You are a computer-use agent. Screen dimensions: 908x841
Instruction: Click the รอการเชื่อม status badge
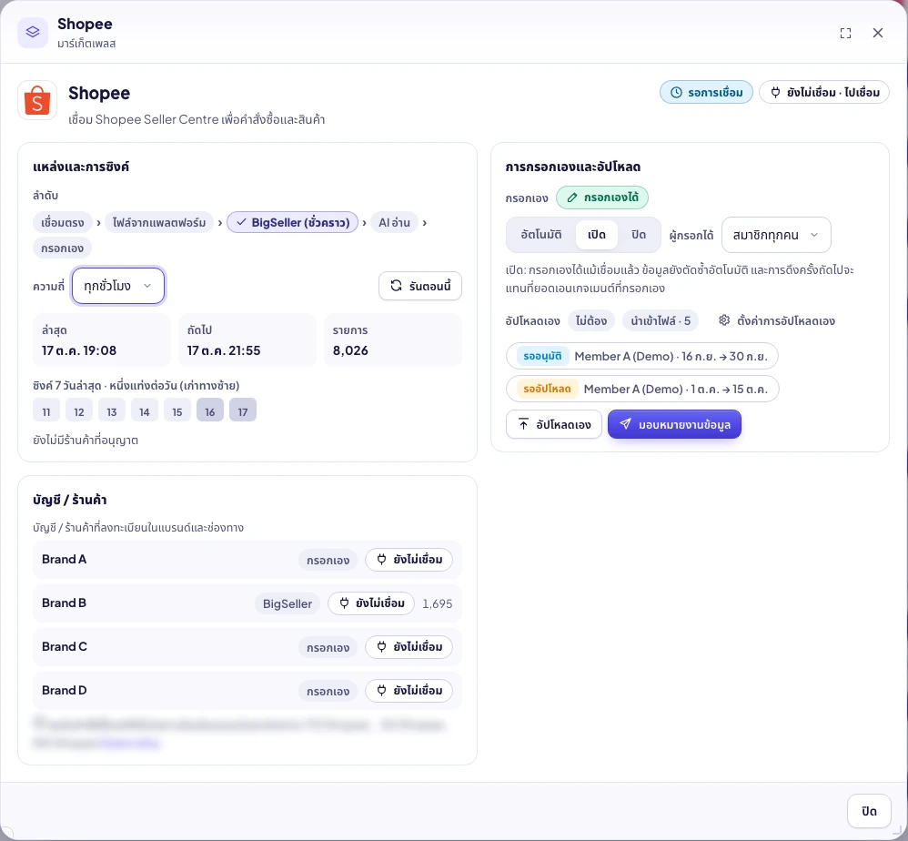pos(707,93)
